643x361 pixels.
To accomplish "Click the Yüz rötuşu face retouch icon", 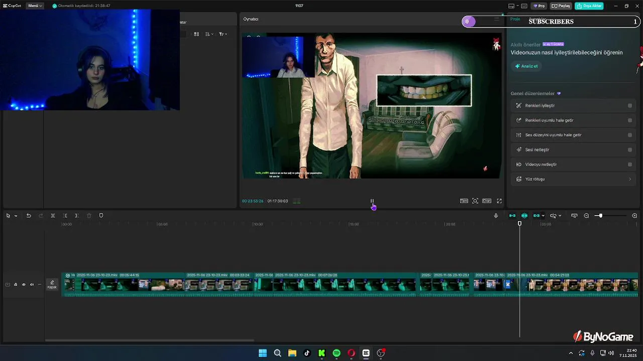I will pos(519,179).
